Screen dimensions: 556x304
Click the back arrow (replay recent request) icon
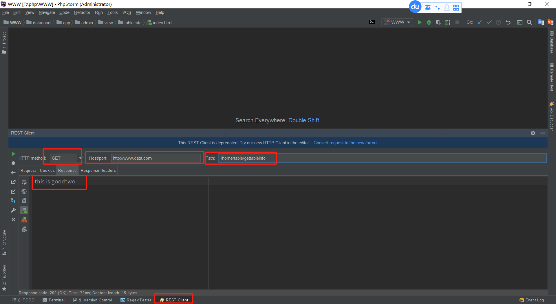(13, 173)
